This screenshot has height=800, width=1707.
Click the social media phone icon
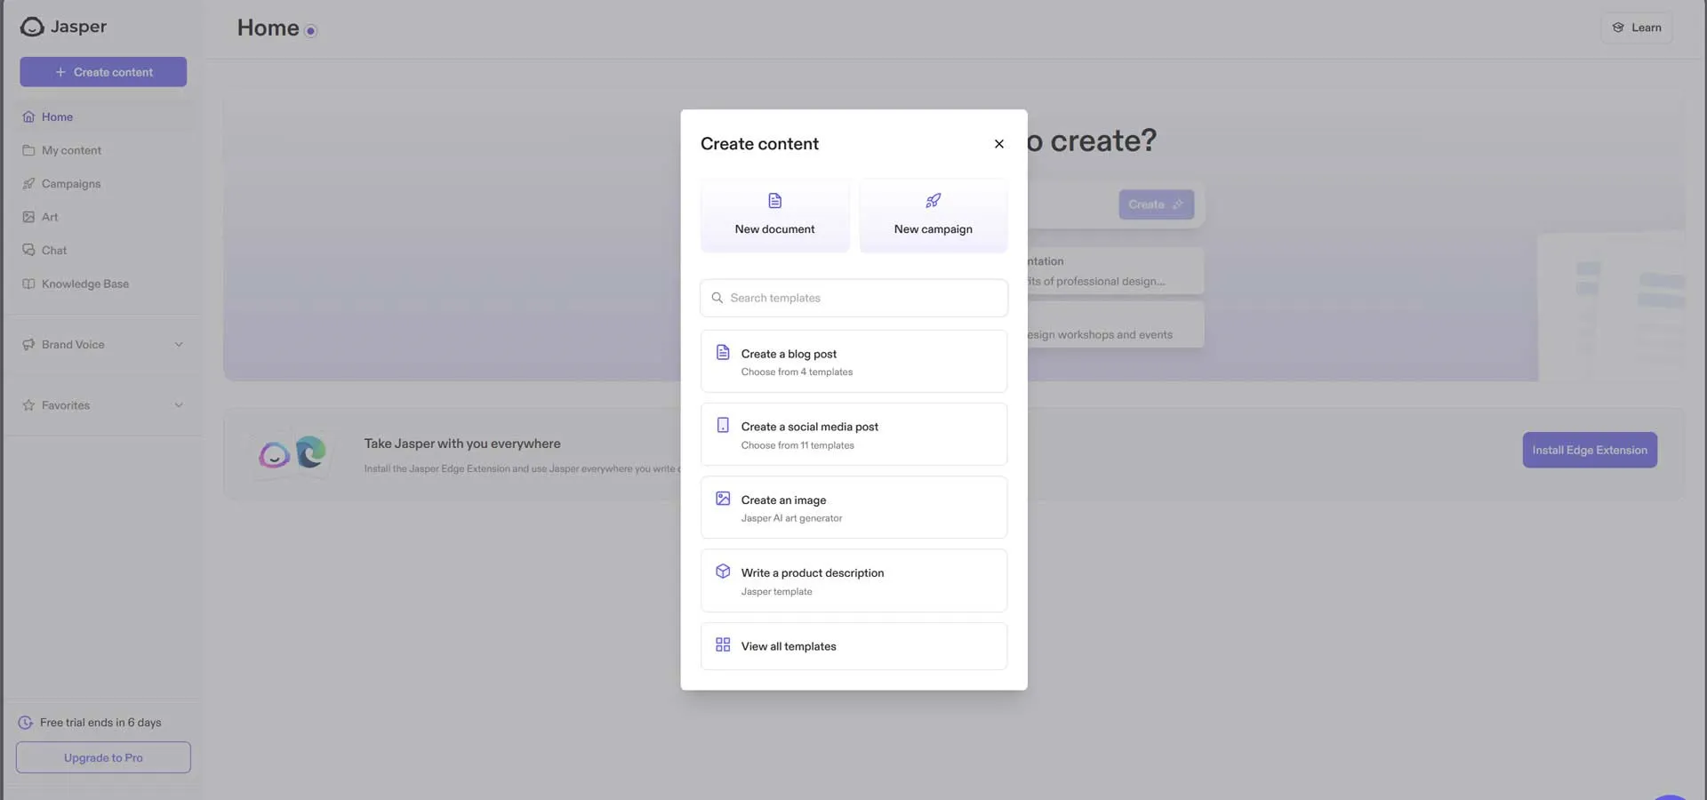pos(723,426)
